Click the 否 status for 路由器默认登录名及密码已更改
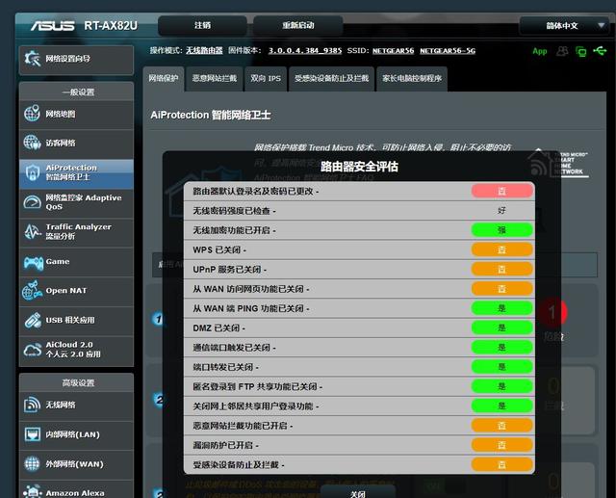Viewport: 616px width, 498px height. pyautogui.click(x=501, y=191)
